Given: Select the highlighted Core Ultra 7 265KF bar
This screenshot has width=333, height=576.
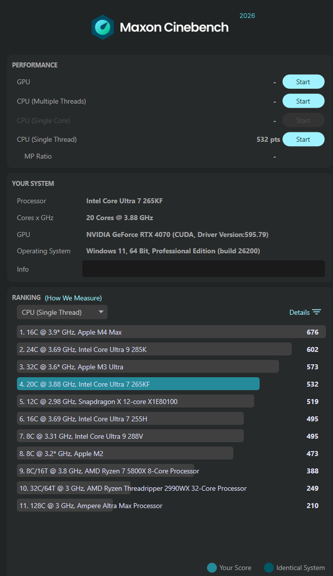Looking at the screenshot, I should click(x=138, y=384).
